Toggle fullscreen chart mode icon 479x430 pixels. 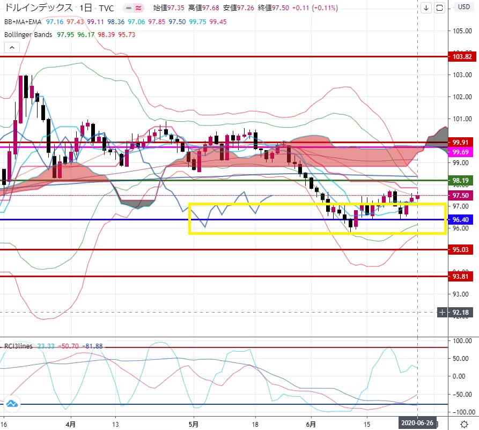pos(440,8)
